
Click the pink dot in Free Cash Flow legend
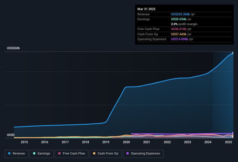59,153
